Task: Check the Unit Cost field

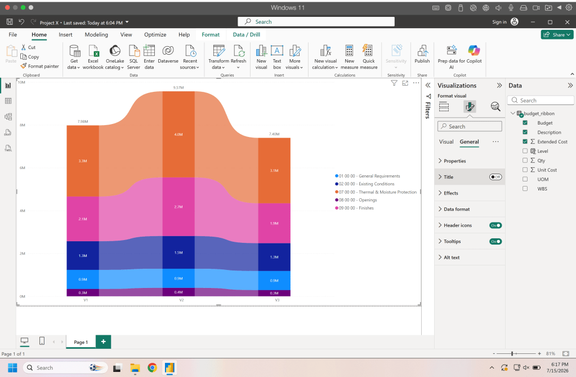Action: pos(525,170)
